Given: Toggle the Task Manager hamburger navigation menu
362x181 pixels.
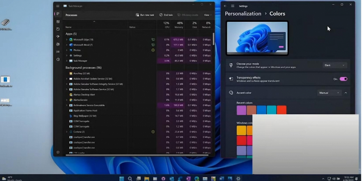Looking at the screenshot, I should pos(58,6).
